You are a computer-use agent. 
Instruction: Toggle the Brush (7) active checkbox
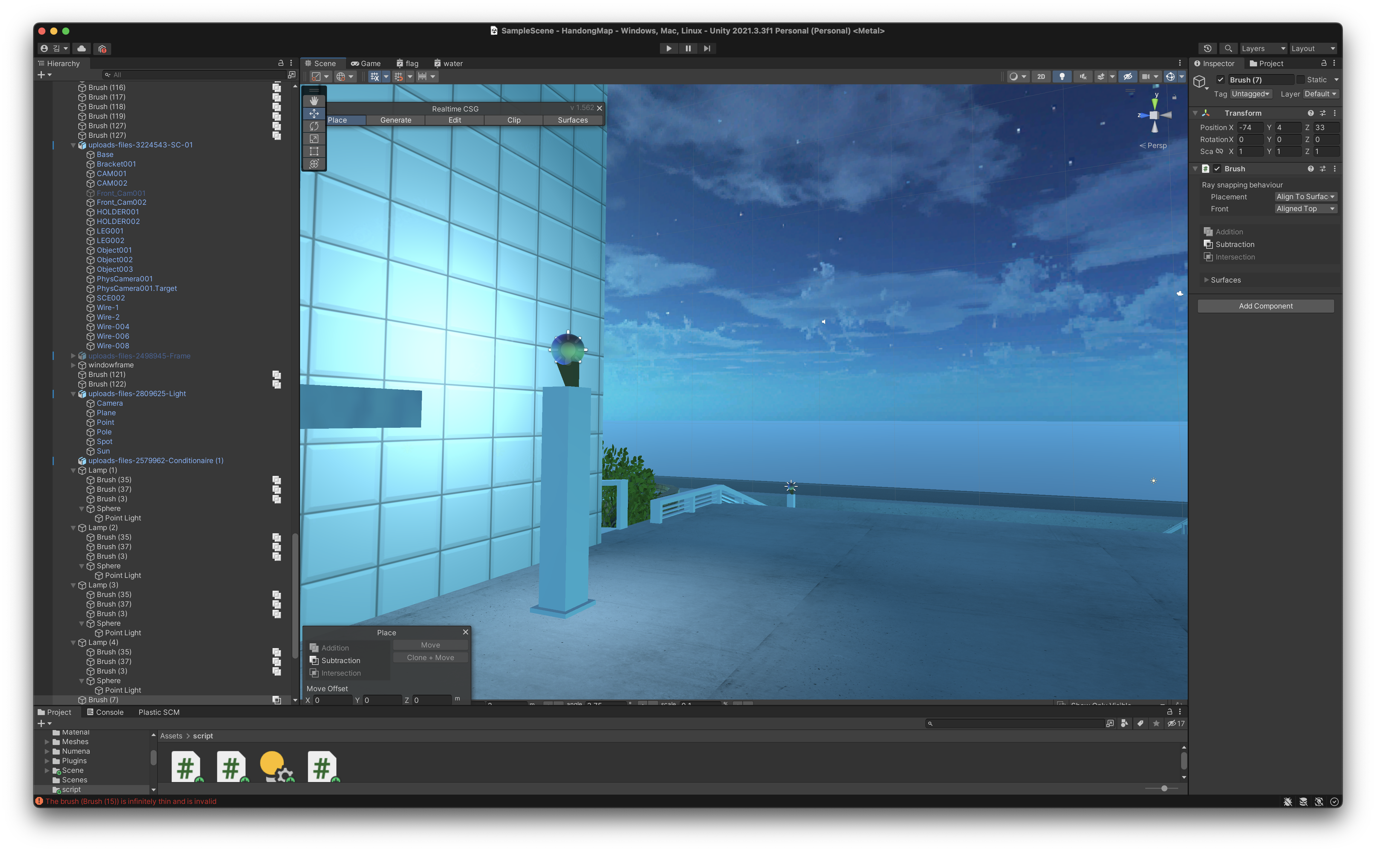1221,80
